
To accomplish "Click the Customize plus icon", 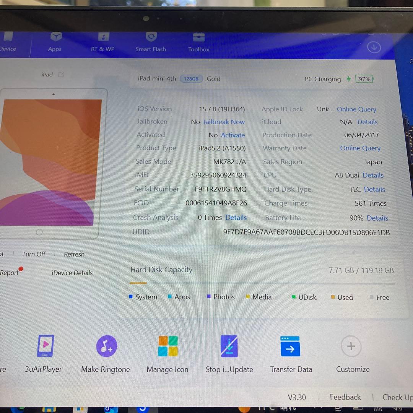I will [x=351, y=346].
